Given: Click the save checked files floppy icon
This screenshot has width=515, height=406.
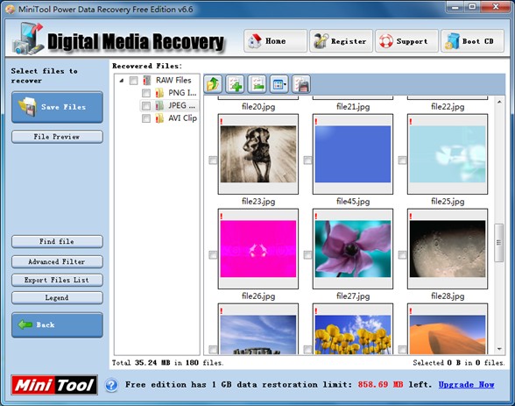Looking at the screenshot, I should click(x=301, y=84).
